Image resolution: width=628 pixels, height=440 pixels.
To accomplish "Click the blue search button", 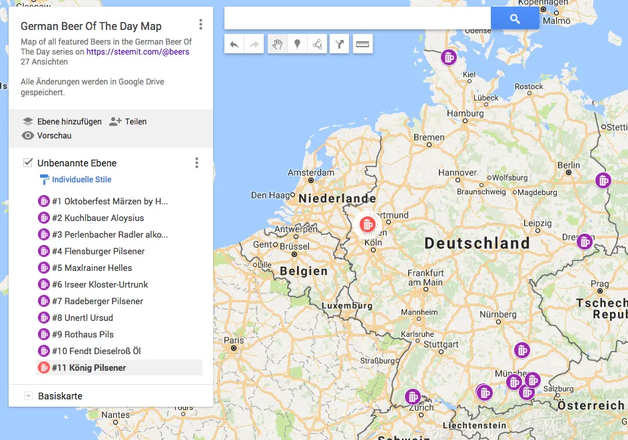I will point(515,19).
